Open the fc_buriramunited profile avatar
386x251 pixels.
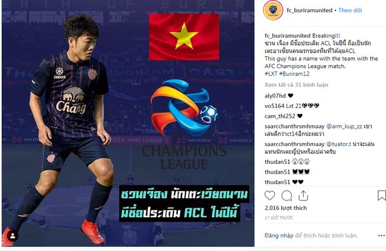click(x=273, y=10)
